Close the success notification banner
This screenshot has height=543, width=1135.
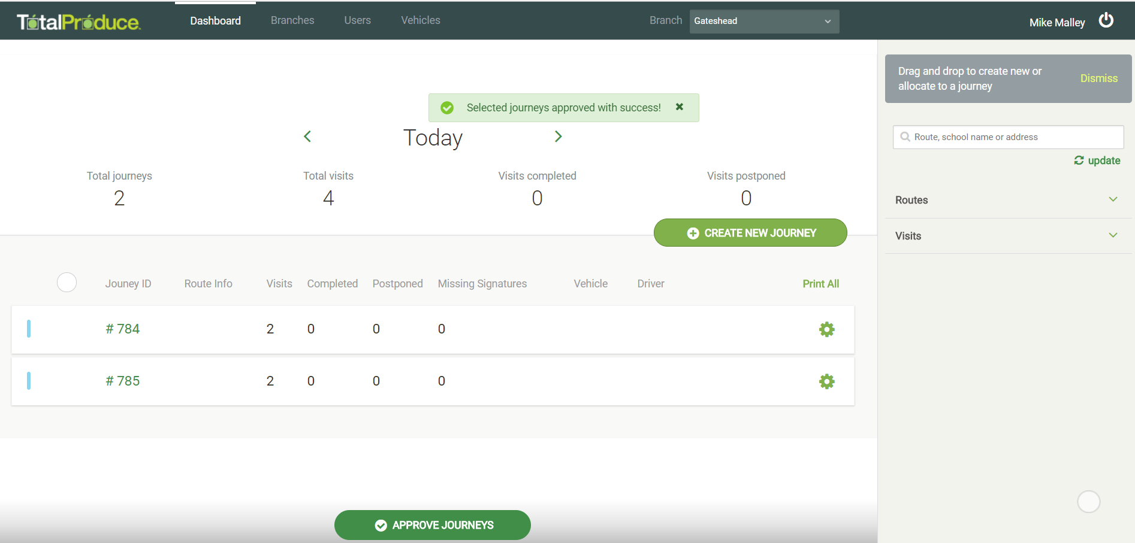coord(679,107)
